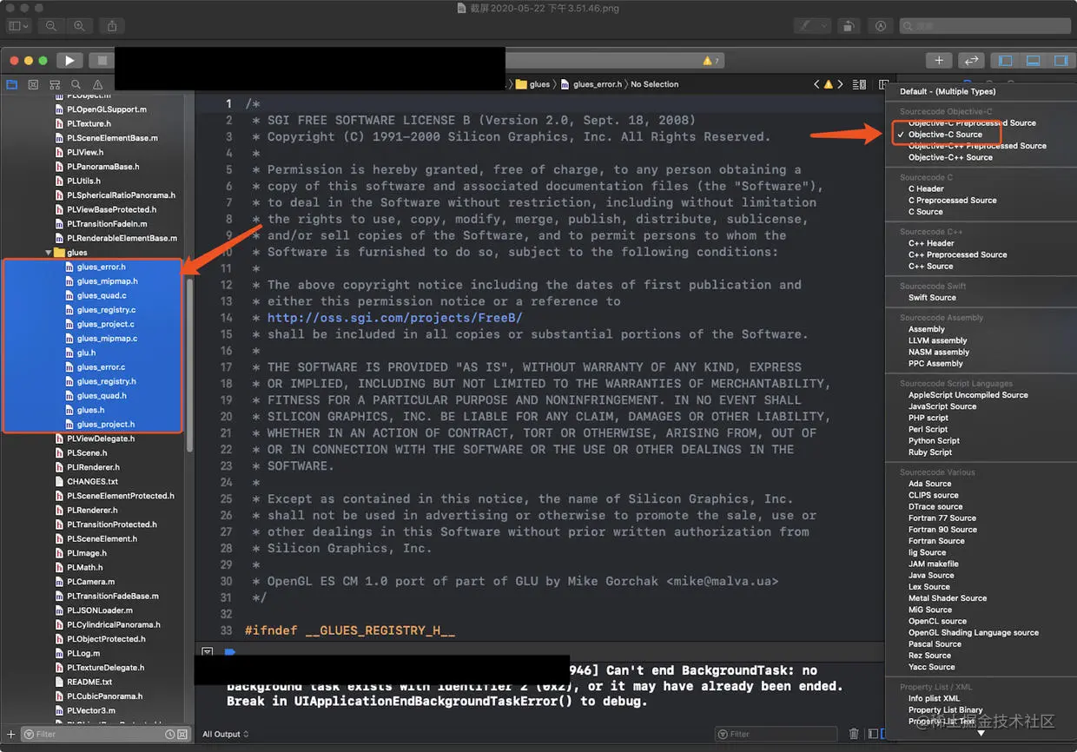Toggle recent files filter clock icon
1077x752 pixels.
tap(170, 734)
